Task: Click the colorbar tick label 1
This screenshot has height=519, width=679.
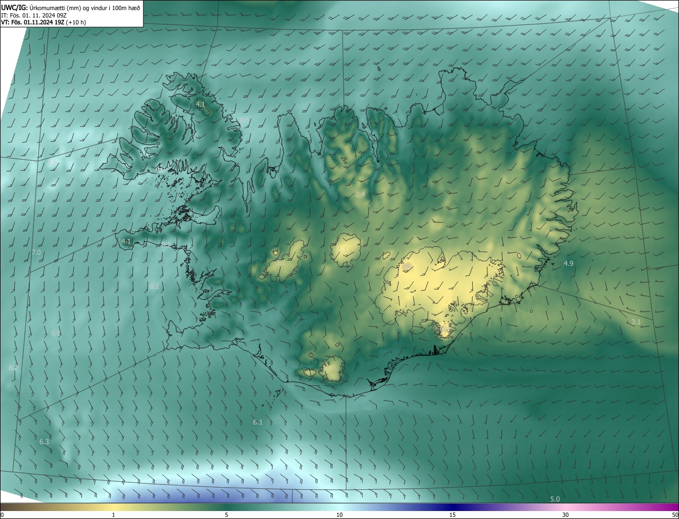Action: pos(114,515)
